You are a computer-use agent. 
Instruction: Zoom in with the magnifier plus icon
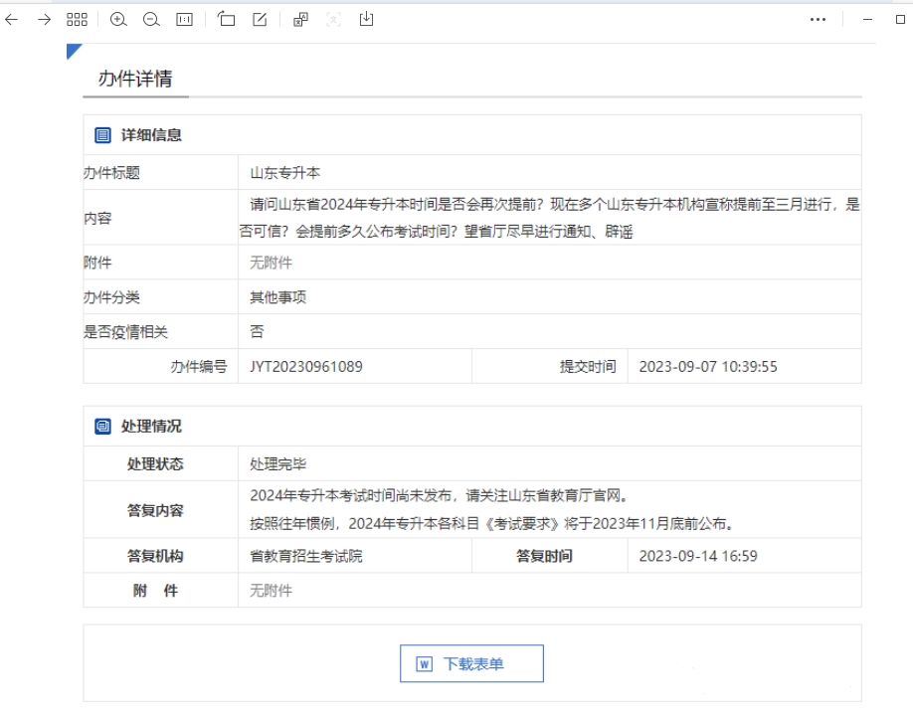118,19
